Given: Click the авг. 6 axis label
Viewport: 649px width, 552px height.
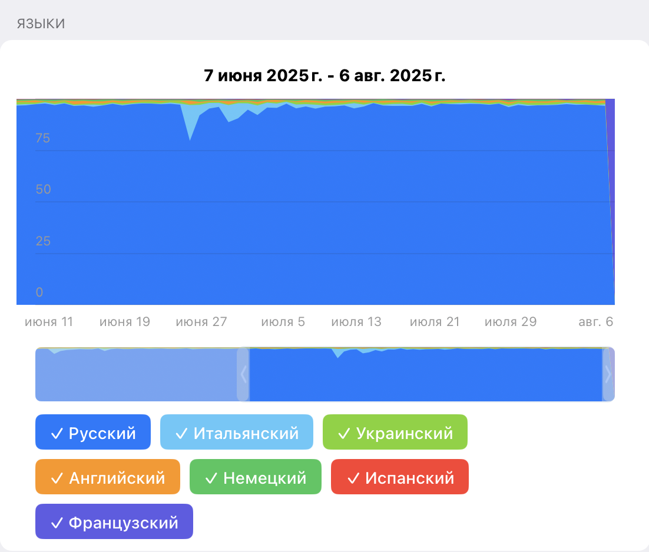Looking at the screenshot, I should click(595, 322).
